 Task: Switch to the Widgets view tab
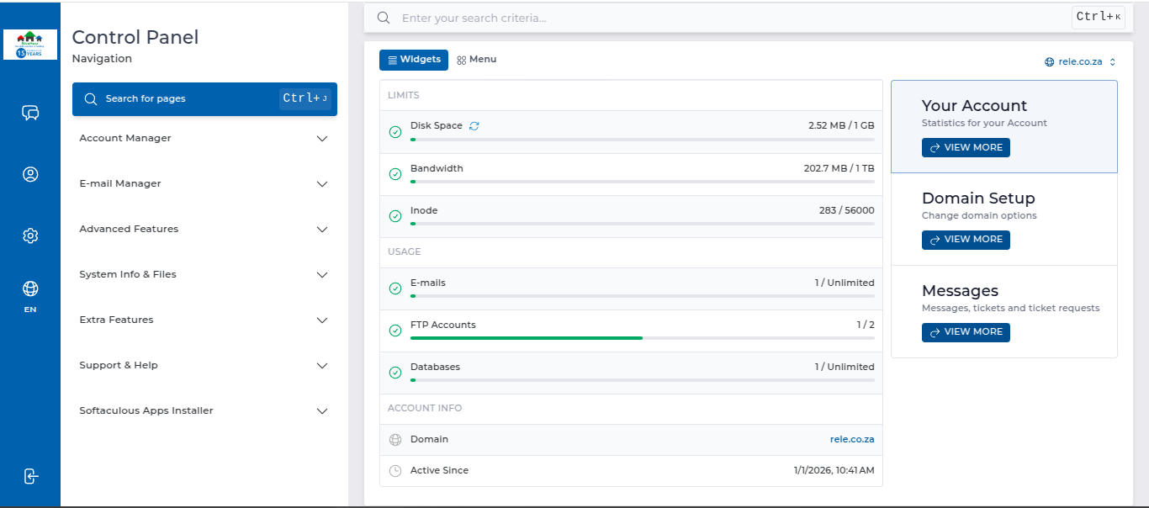pyautogui.click(x=414, y=60)
